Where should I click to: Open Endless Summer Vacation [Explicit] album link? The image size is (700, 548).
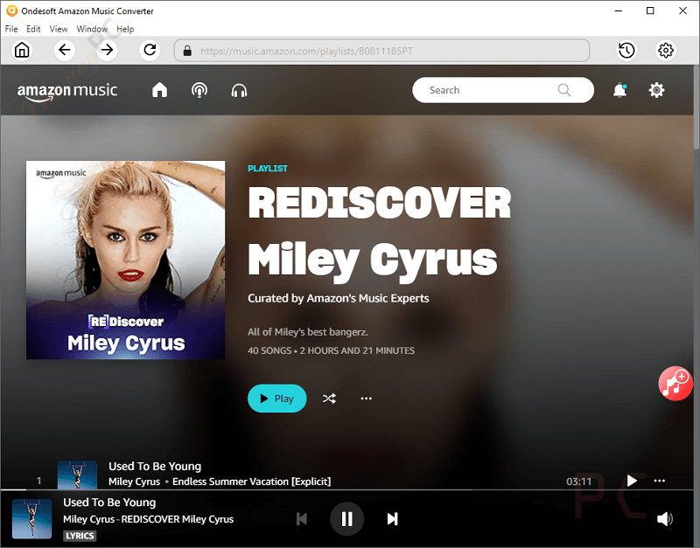point(252,482)
